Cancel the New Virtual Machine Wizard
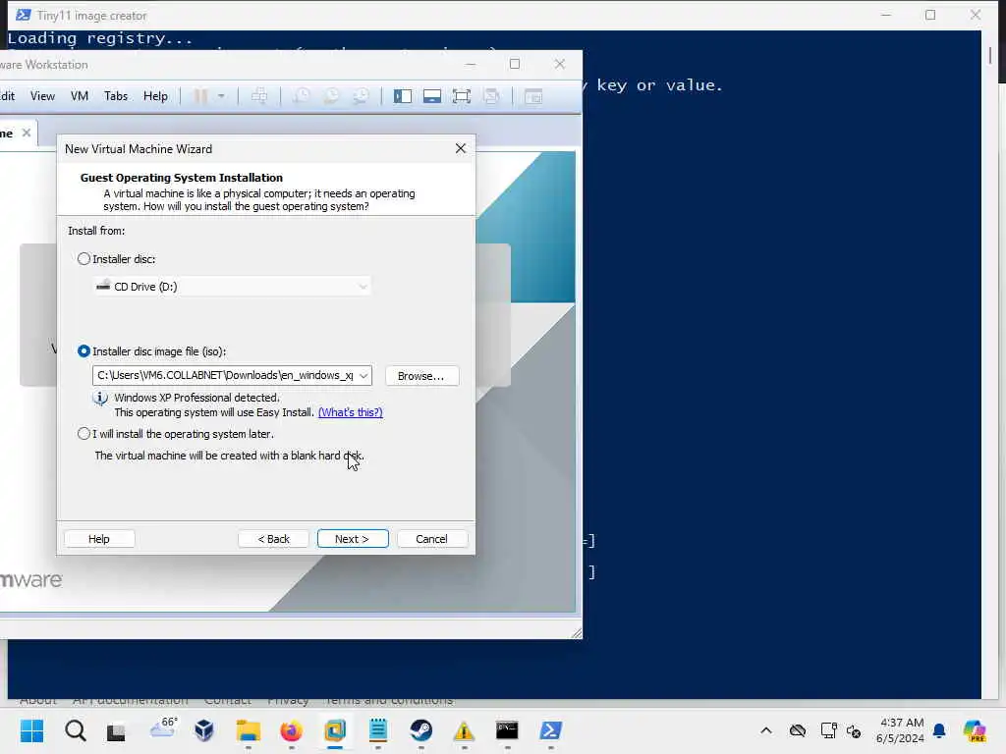Image resolution: width=1006 pixels, height=754 pixels. click(432, 539)
